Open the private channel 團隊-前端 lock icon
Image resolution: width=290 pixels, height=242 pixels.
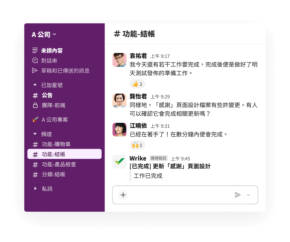(x=35, y=105)
